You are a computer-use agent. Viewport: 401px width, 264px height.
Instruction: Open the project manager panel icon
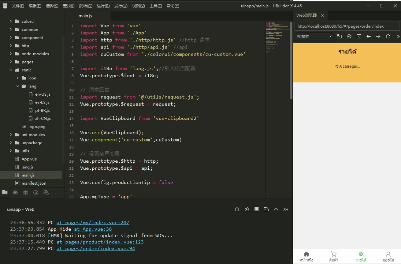pos(5,192)
